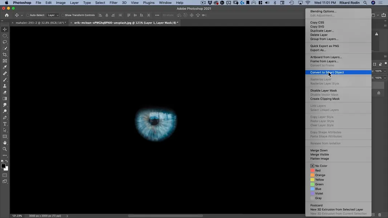Click the foreground color swatch

coord(3,166)
